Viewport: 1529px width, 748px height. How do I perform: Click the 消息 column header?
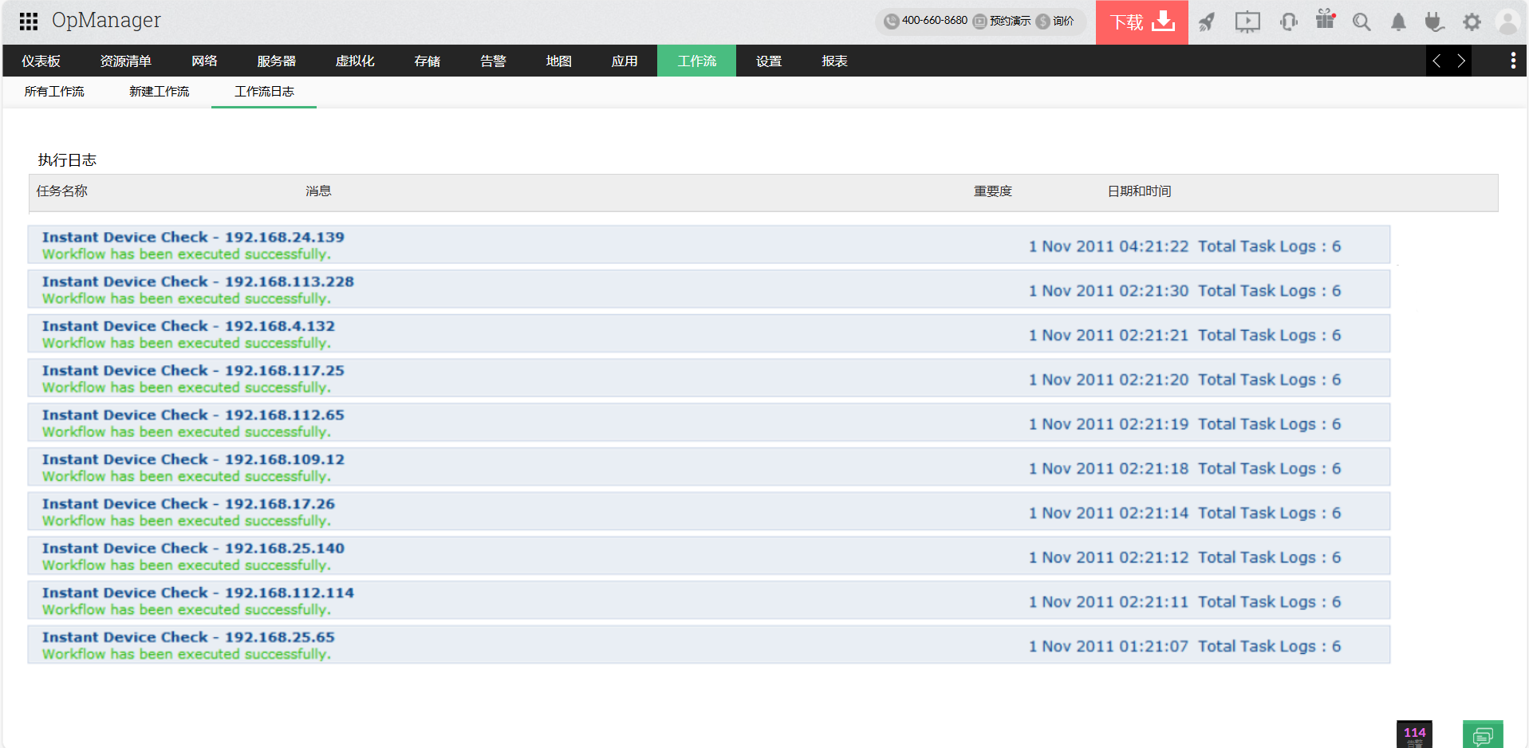(318, 191)
